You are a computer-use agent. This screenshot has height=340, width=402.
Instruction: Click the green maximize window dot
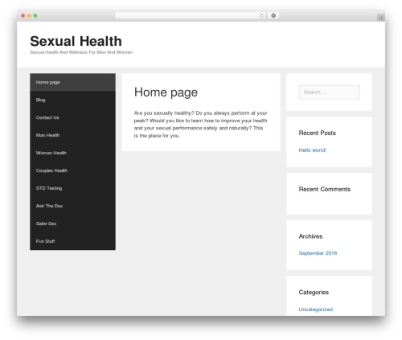tap(35, 16)
